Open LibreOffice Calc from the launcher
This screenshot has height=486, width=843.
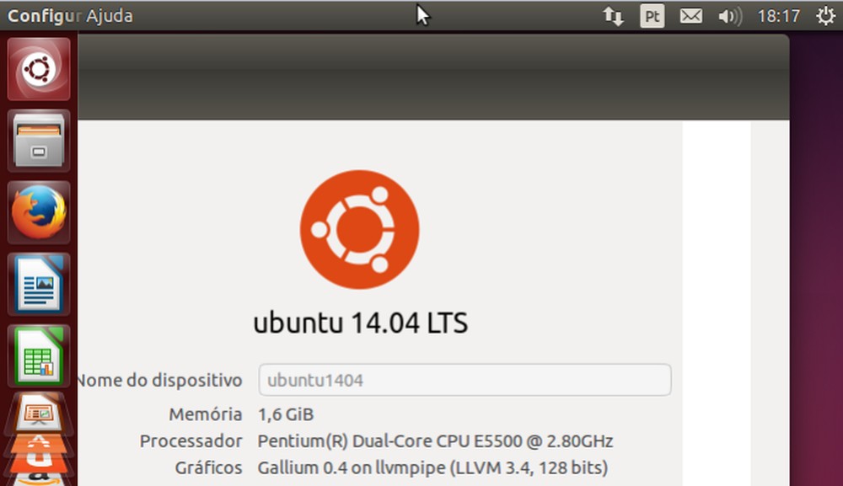pyautogui.click(x=39, y=354)
